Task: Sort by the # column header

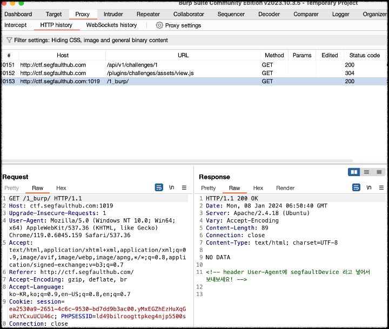Action: [x=9, y=55]
